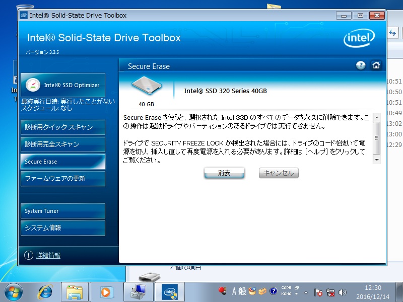This screenshot has height=302, width=403.
Task: Open Windows Media Player taskbar icon
Action: [x=105, y=292]
